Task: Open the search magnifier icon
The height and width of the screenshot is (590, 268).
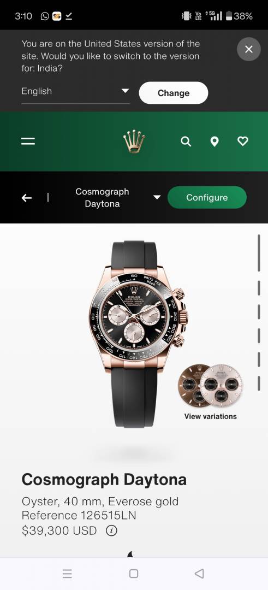Action: tap(186, 141)
